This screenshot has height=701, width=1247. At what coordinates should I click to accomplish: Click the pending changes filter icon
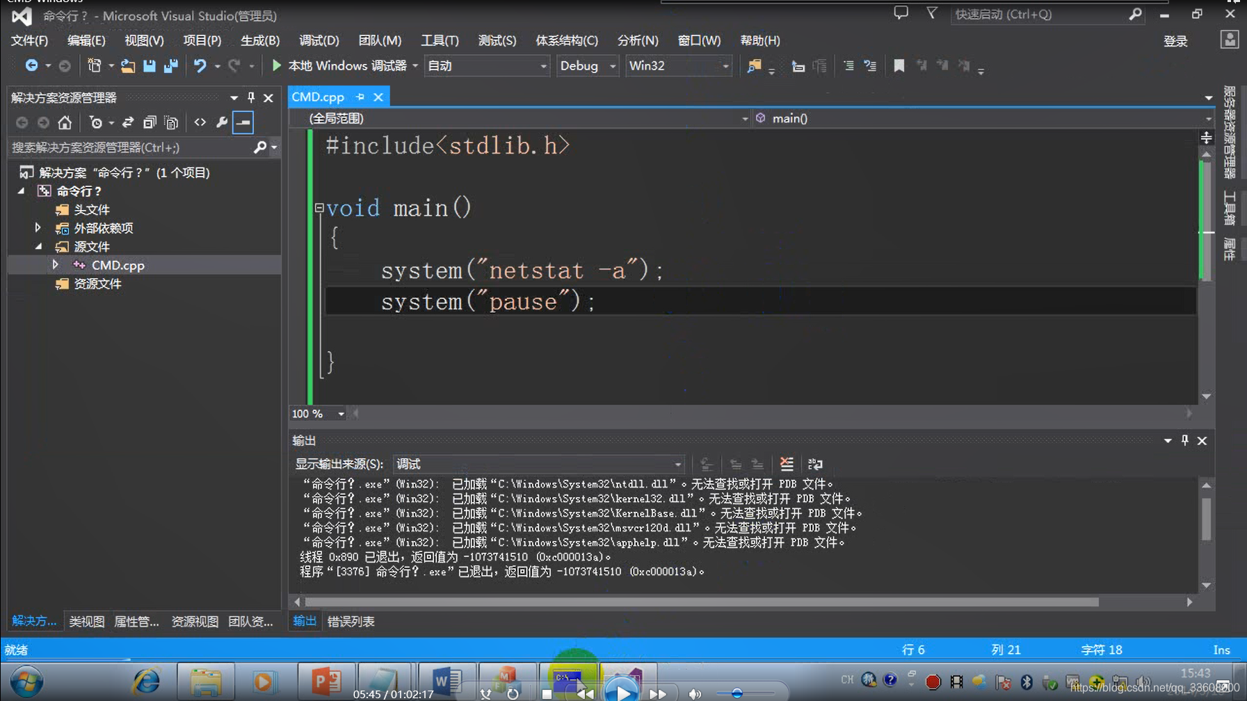[x=96, y=123]
